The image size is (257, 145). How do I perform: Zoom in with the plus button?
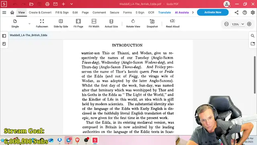pyautogui.click(x=249, y=24)
